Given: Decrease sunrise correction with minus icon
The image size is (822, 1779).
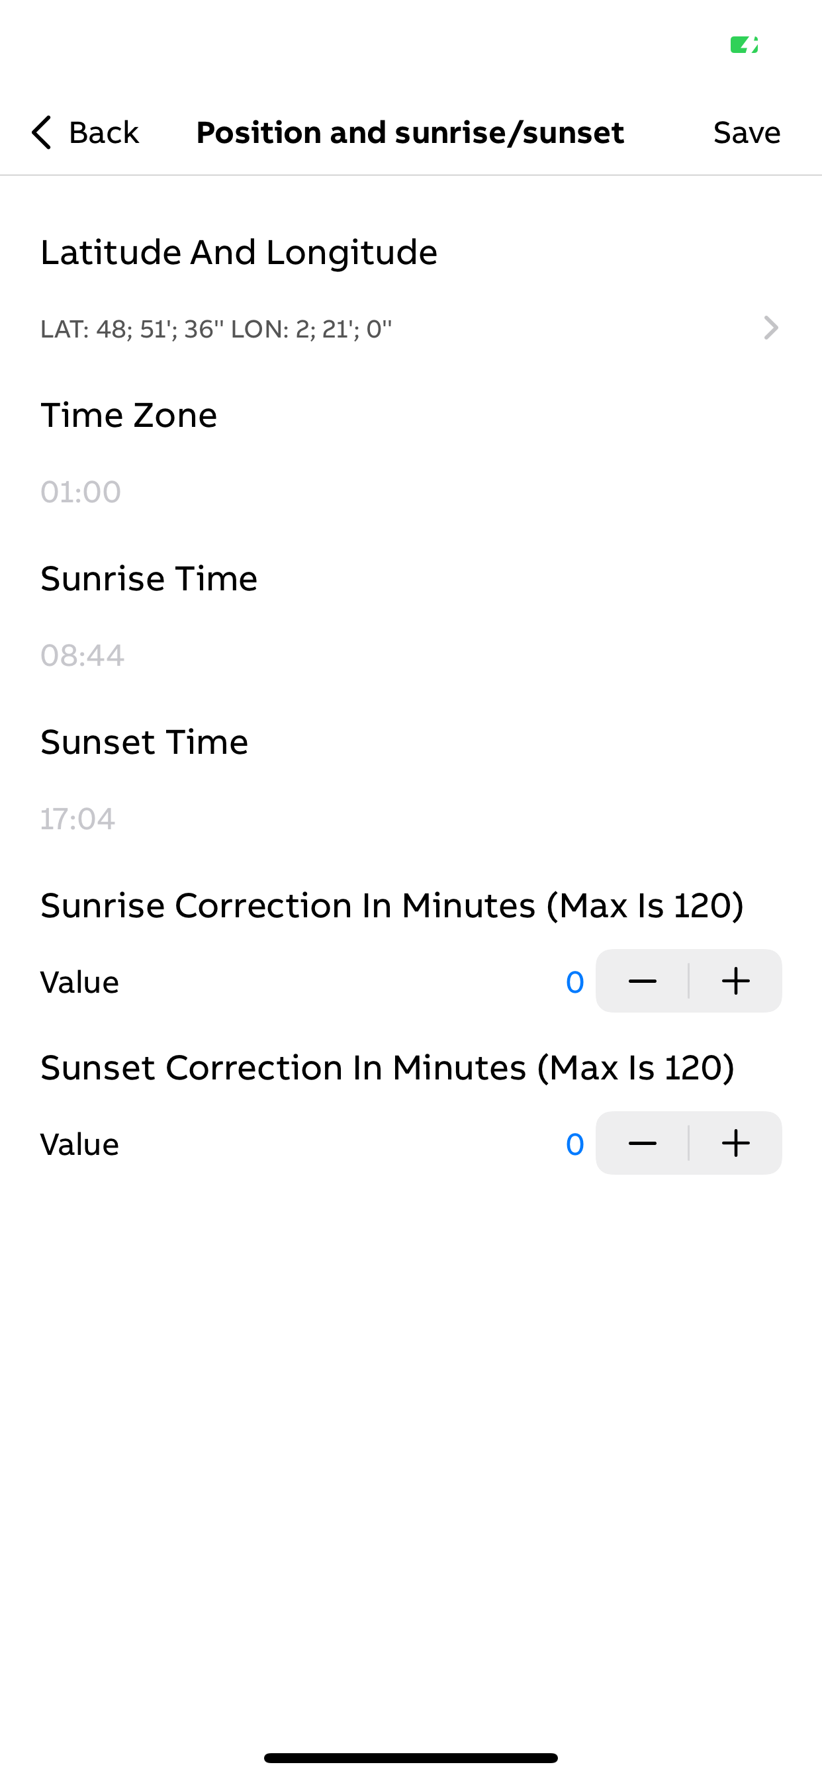Looking at the screenshot, I should tap(643, 981).
